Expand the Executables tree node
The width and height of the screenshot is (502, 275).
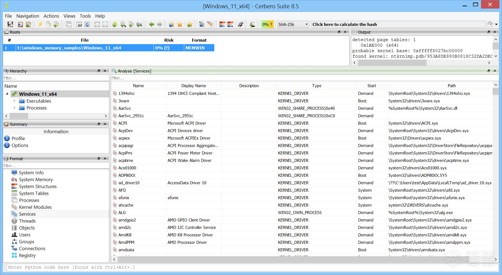coord(15,101)
